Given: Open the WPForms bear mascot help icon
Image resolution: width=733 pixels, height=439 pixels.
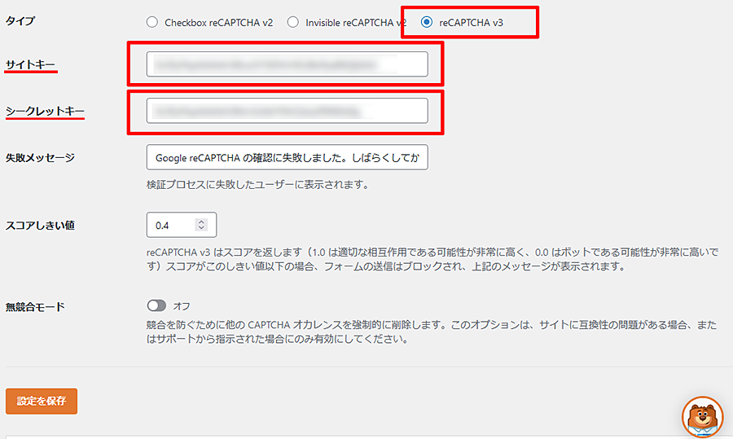Looking at the screenshot, I should coord(702,417).
